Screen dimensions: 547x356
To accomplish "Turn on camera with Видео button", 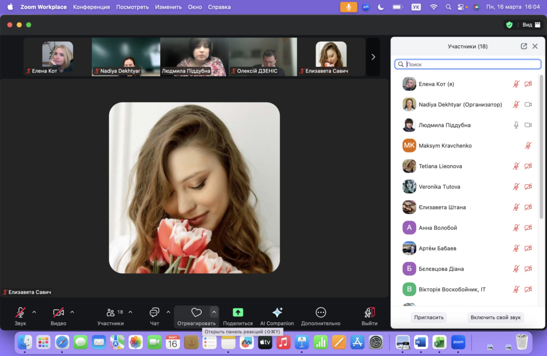I will (58, 313).
